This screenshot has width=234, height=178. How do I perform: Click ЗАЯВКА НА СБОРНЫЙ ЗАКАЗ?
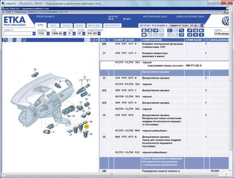(x=190, y=17)
